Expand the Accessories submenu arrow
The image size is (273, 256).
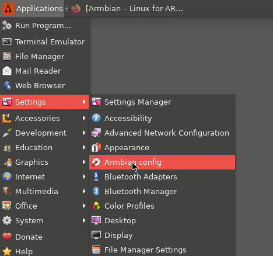tap(84, 118)
